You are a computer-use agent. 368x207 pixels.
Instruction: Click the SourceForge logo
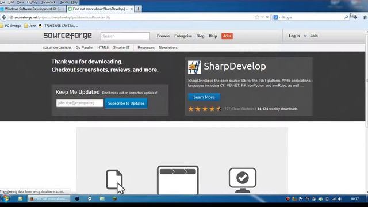pos(68,36)
